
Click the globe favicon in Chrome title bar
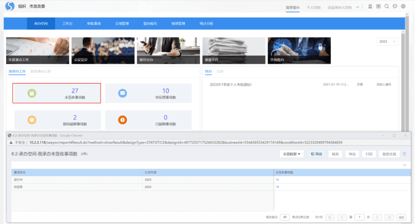pyautogui.click(x=10, y=135)
